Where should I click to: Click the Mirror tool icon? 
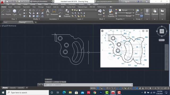pos(34,13)
